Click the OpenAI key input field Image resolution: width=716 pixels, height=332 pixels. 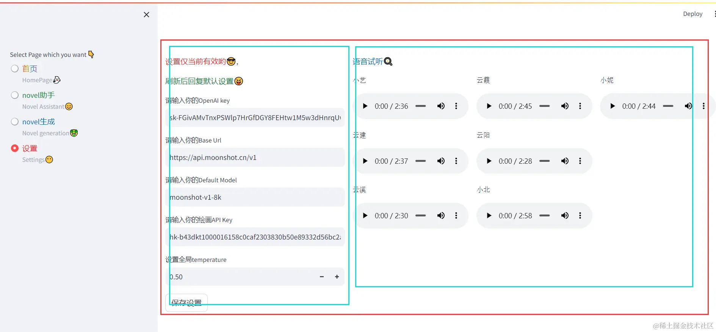click(255, 117)
